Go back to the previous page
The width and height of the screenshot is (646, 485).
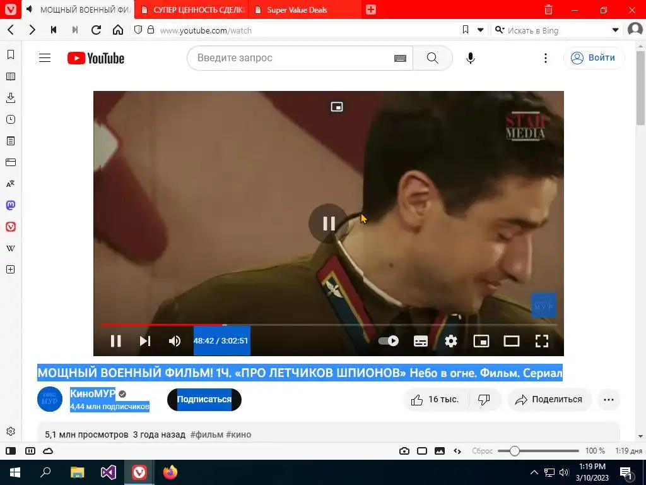[11, 30]
